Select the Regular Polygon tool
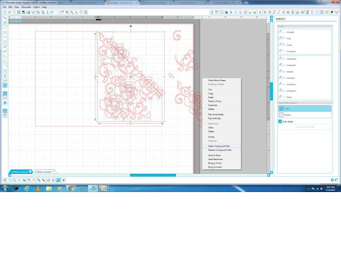This screenshot has width=341, height=256. pyautogui.click(x=5, y=70)
